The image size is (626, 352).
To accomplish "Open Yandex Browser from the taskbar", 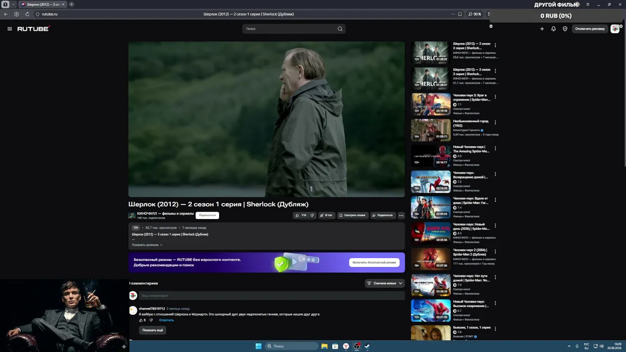I will click(x=346, y=346).
